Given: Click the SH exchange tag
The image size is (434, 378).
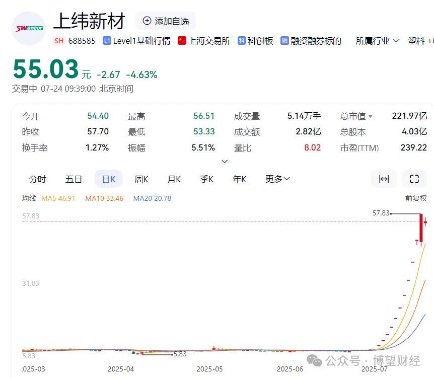Looking at the screenshot, I should pos(59,41).
